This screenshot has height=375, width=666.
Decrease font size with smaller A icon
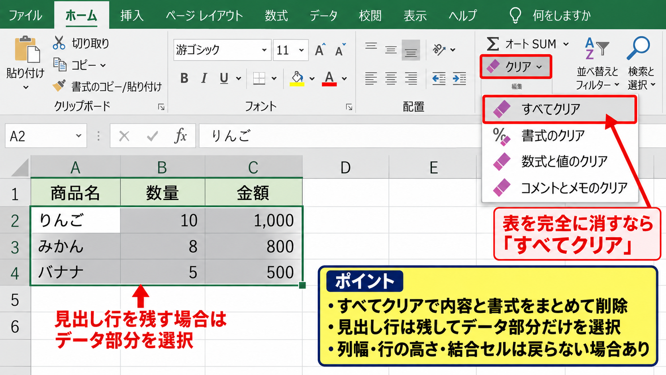tap(340, 50)
